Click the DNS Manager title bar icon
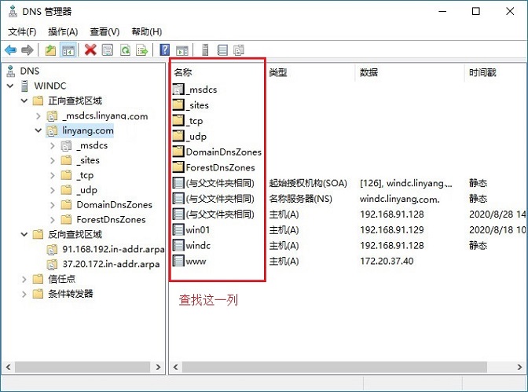The width and height of the screenshot is (528, 392). pos(13,11)
